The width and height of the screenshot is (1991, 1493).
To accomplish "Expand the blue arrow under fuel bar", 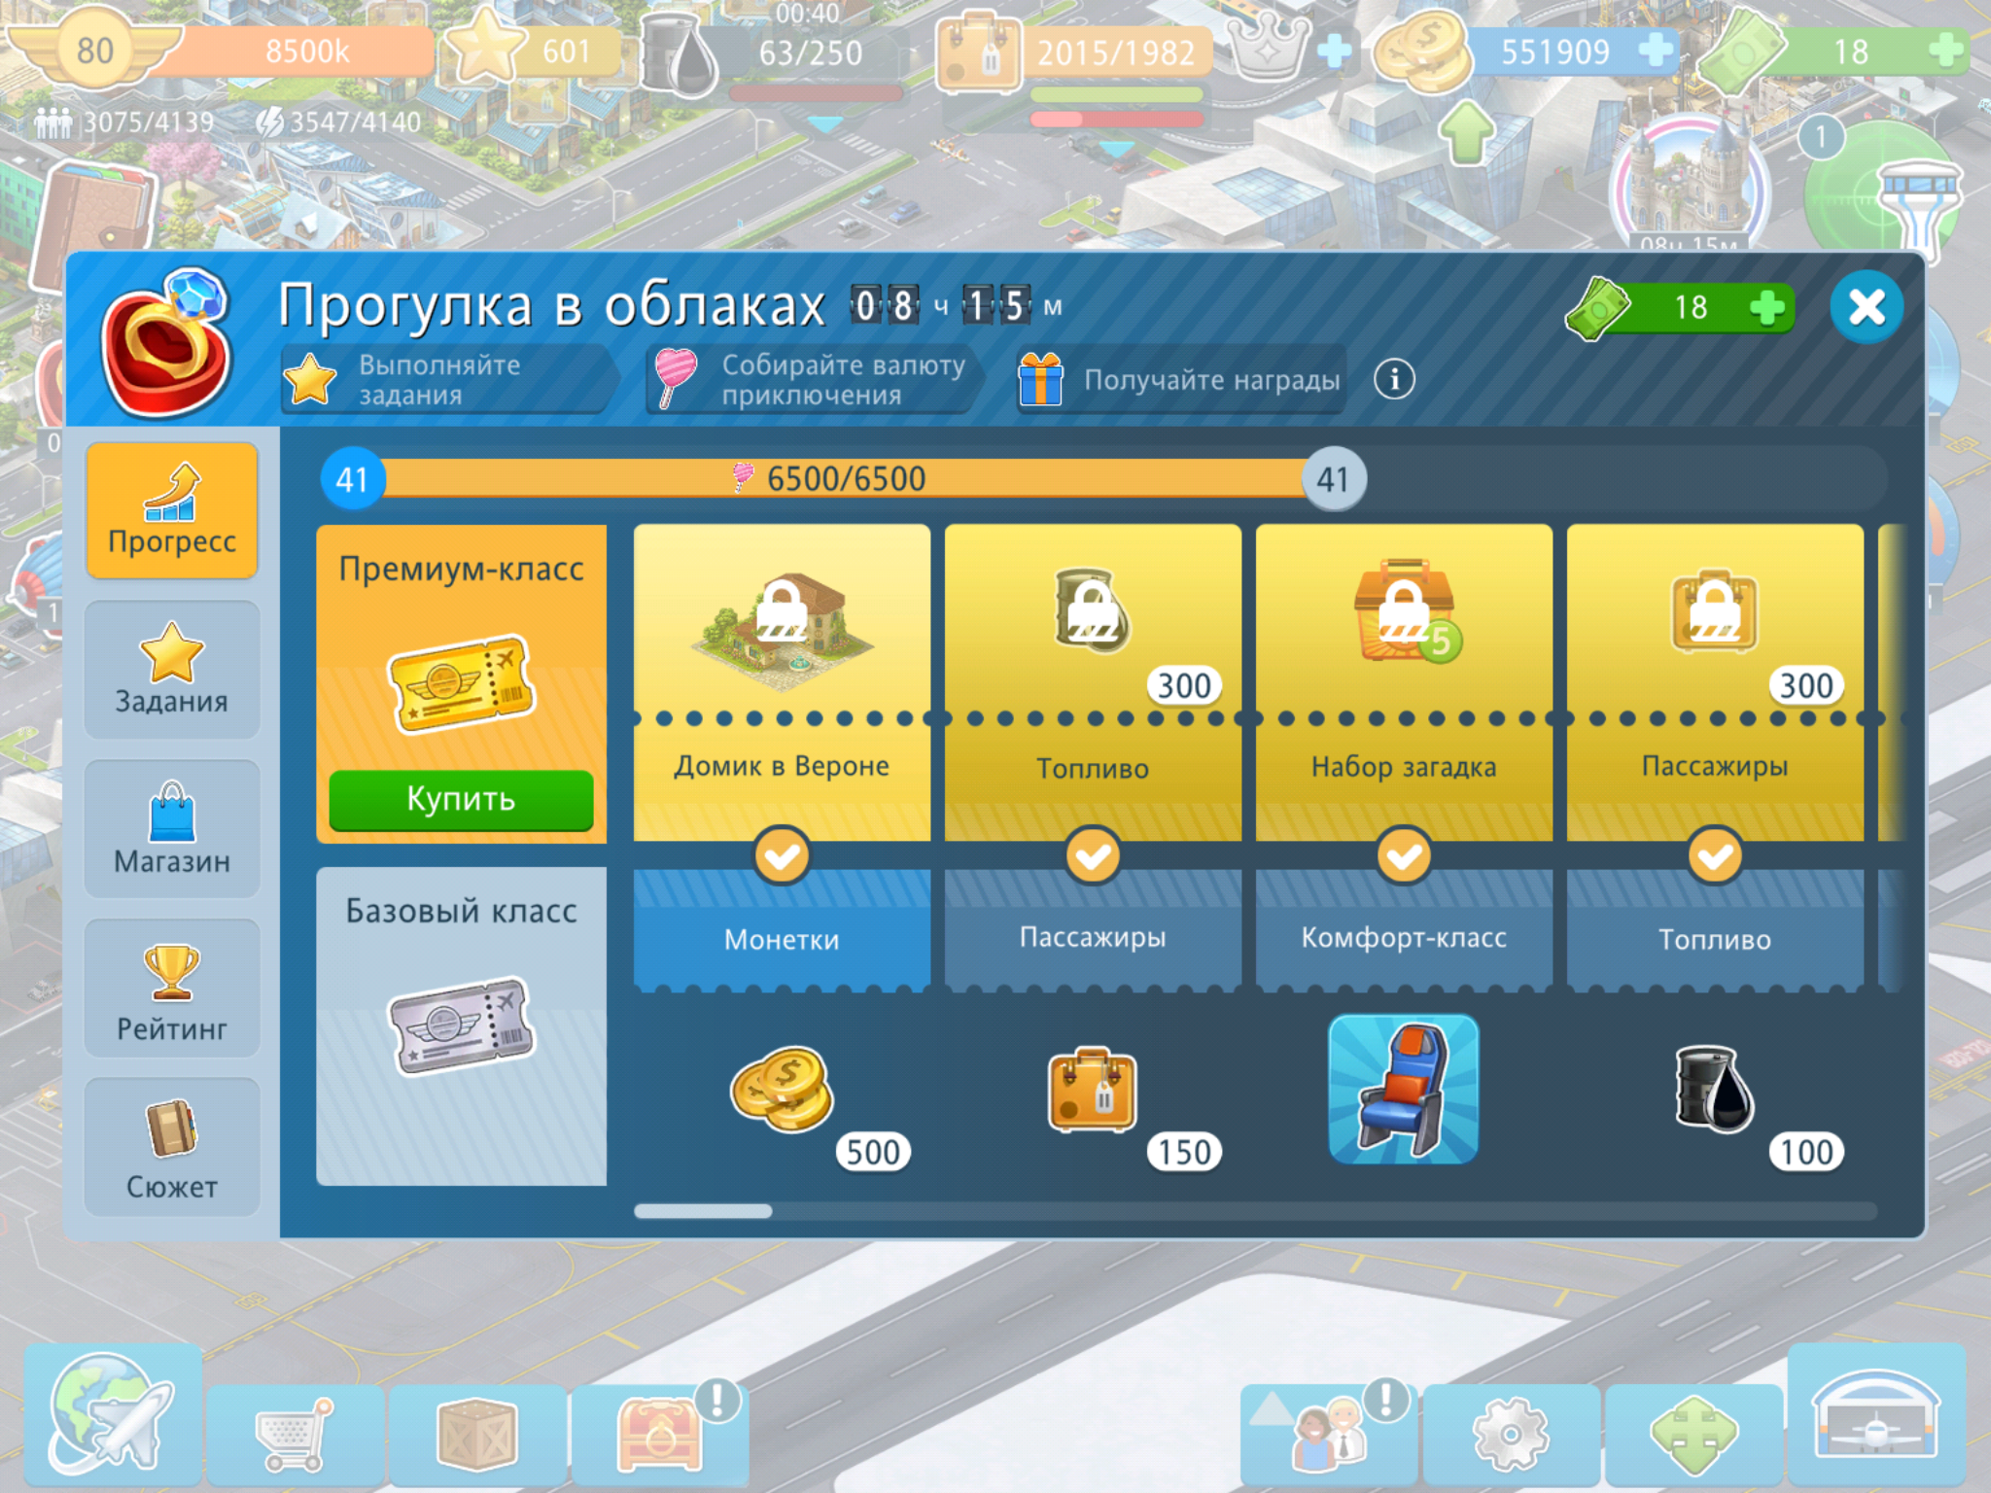I will tap(825, 124).
